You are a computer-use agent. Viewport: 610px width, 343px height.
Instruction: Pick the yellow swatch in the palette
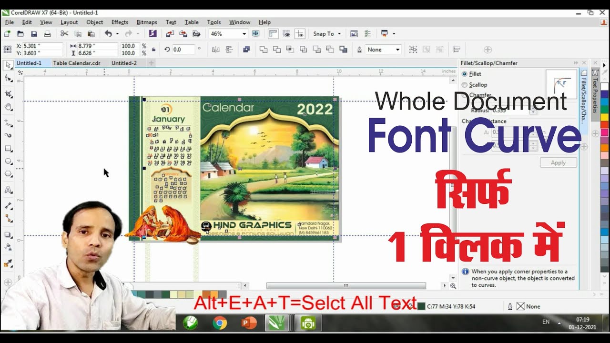pyautogui.click(x=604, y=117)
